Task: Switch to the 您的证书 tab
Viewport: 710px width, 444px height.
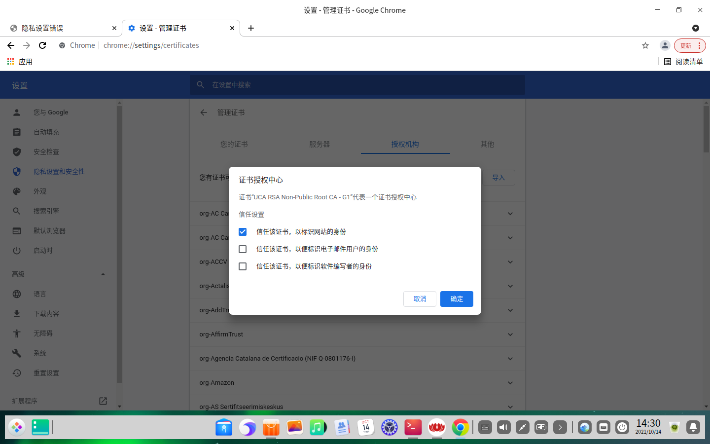Action: click(x=234, y=144)
